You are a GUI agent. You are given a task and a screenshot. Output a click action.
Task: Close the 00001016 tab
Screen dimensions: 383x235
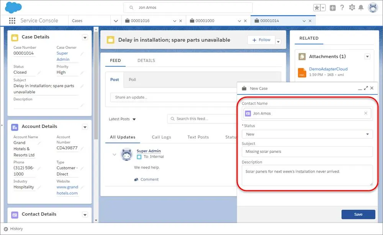(x=180, y=21)
